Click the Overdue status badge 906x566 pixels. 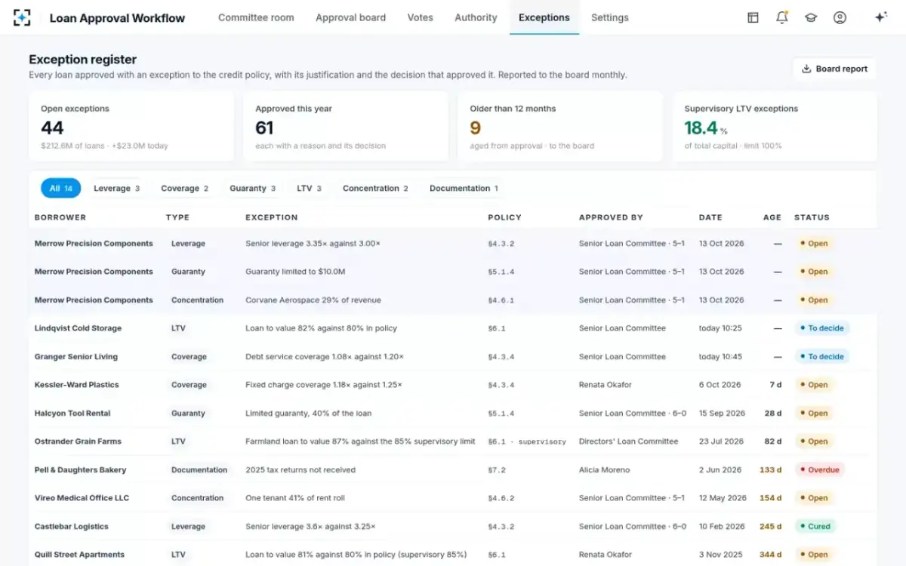819,469
